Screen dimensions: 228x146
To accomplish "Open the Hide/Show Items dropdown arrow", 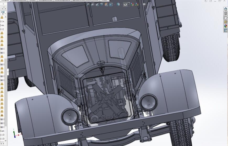I will [x=128, y=4].
